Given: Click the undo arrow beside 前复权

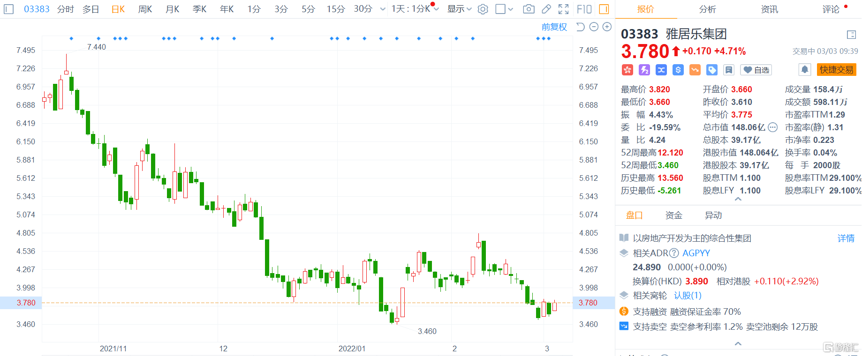Looking at the screenshot, I should 580,27.
